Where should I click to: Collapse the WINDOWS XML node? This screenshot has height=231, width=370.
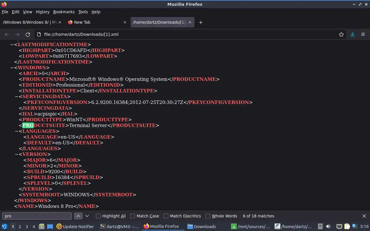pos(12,68)
